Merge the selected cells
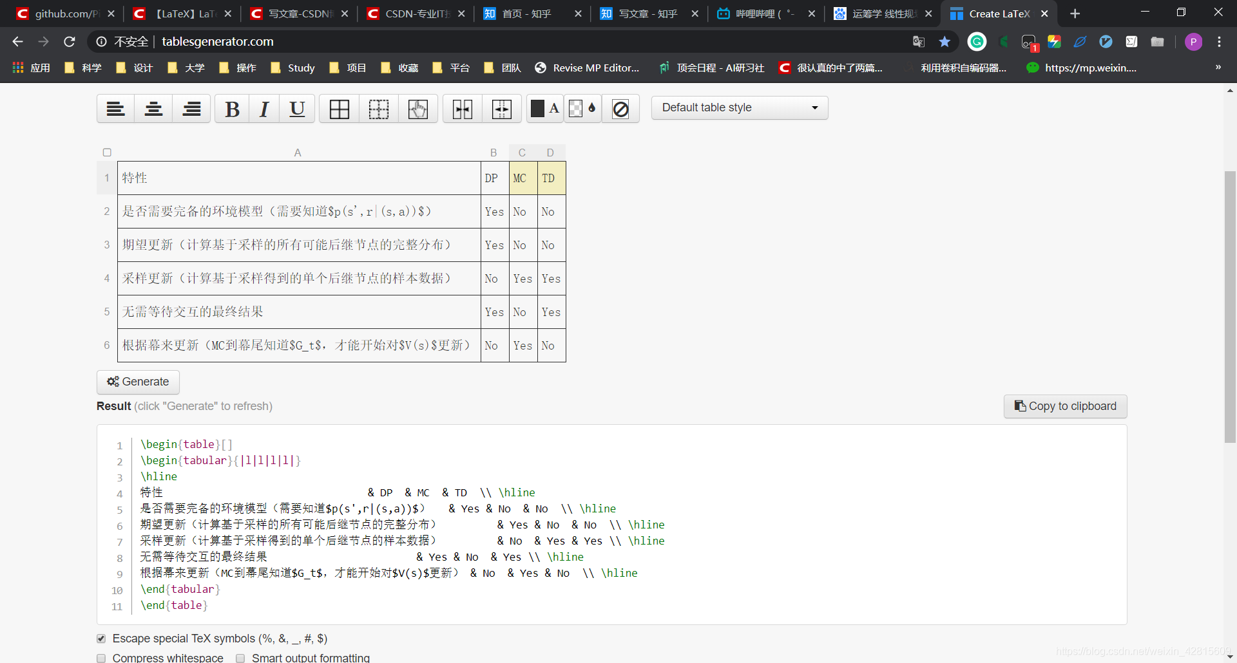Screen dimensions: 1237x663 [463, 108]
